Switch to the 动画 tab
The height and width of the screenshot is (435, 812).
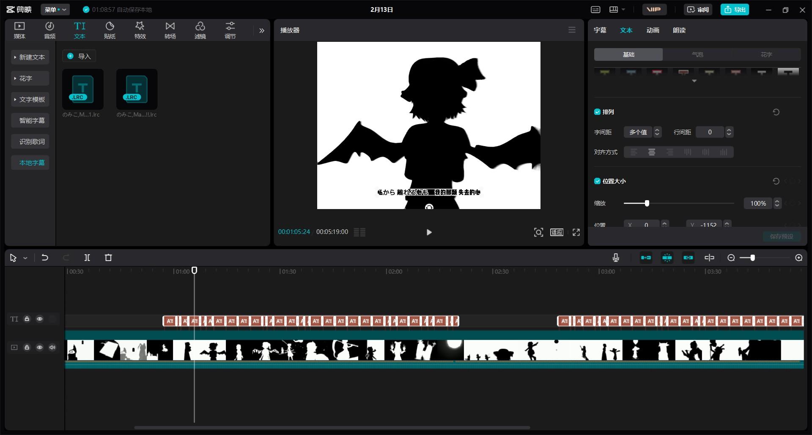(653, 30)
